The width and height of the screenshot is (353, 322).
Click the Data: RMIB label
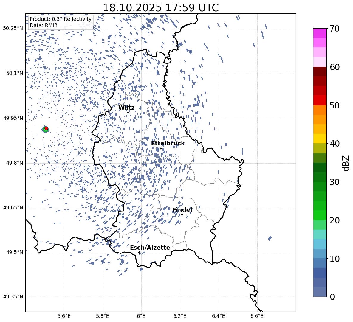coord(44,25)
